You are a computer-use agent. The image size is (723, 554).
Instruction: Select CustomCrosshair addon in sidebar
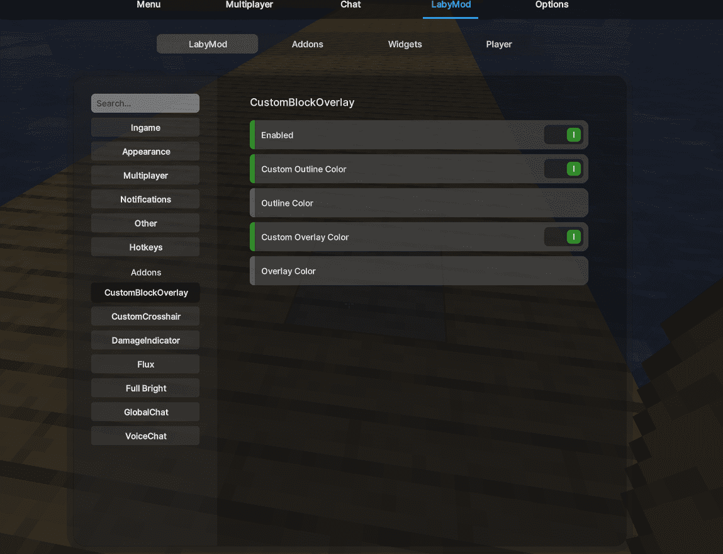click(145, 317)
